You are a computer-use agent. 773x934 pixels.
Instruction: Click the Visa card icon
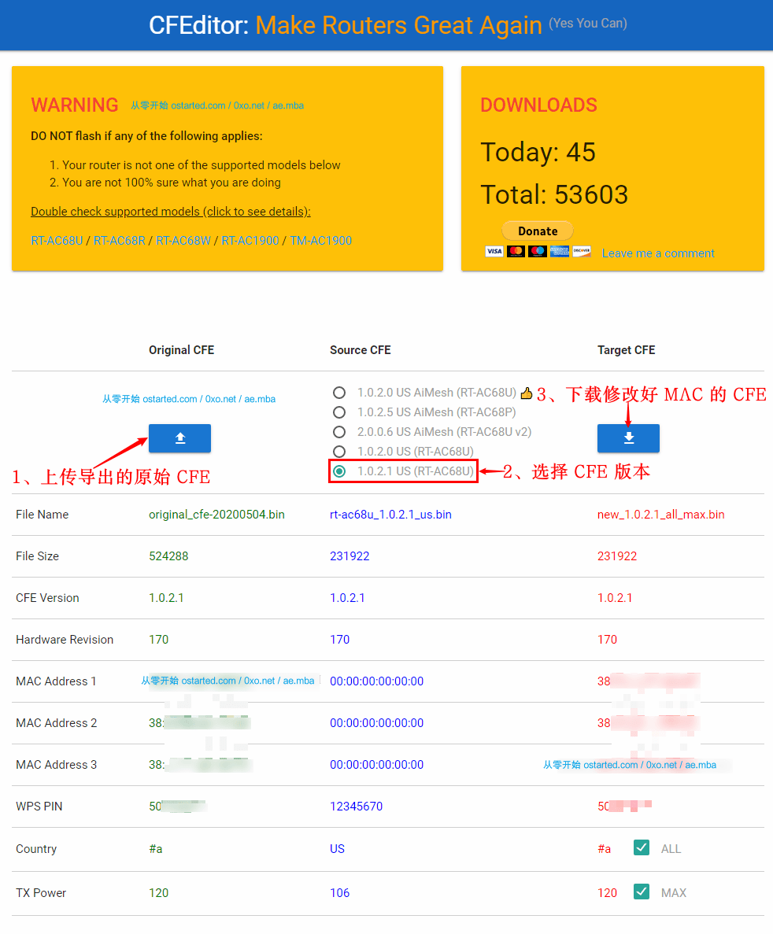[x=494, y=251]
